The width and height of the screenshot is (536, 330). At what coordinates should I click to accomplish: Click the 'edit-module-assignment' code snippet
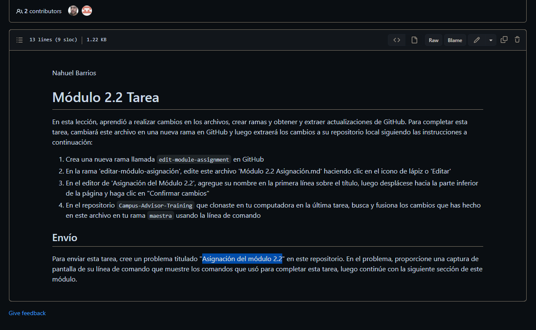194,159
